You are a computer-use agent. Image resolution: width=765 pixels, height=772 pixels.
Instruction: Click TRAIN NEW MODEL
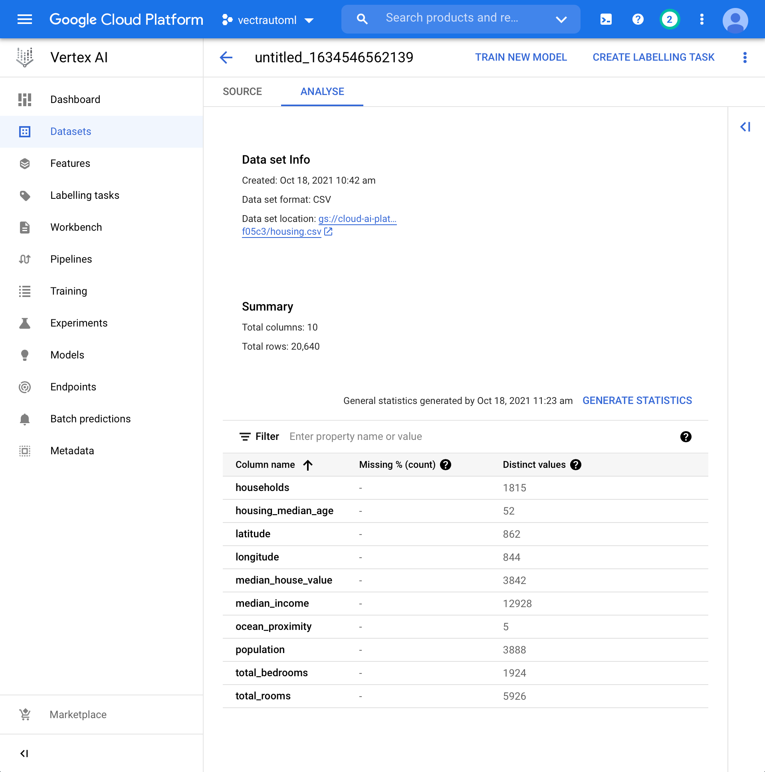click(x=521, y=57)
